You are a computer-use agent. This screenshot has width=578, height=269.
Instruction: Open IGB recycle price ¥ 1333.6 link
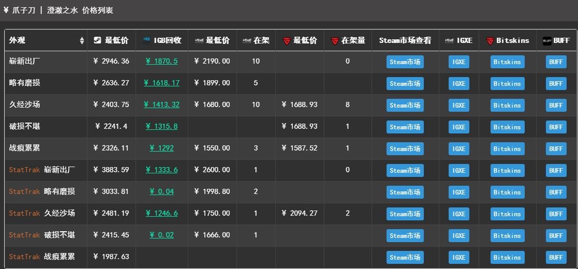pyautogui.click(x=161, y=170)
